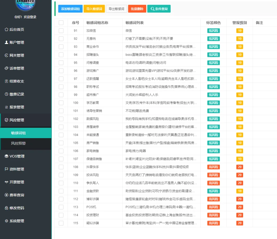This screenshot has height=239, width=277.
Task: Click the flag icon beside 资料管理
Action: pyautogui.click(x=6, y=169)
